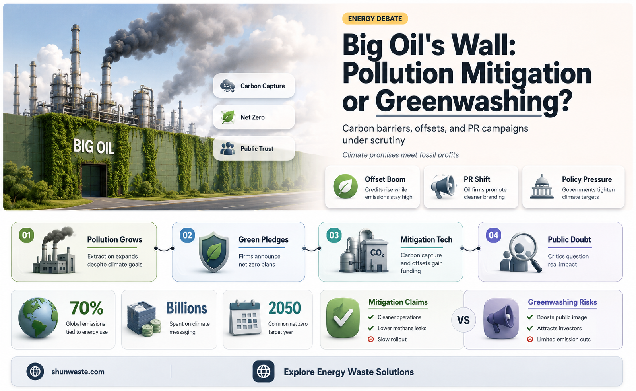Click the Public Doubt heading
Screen dimensions: 636x391
tap(569, 239)
